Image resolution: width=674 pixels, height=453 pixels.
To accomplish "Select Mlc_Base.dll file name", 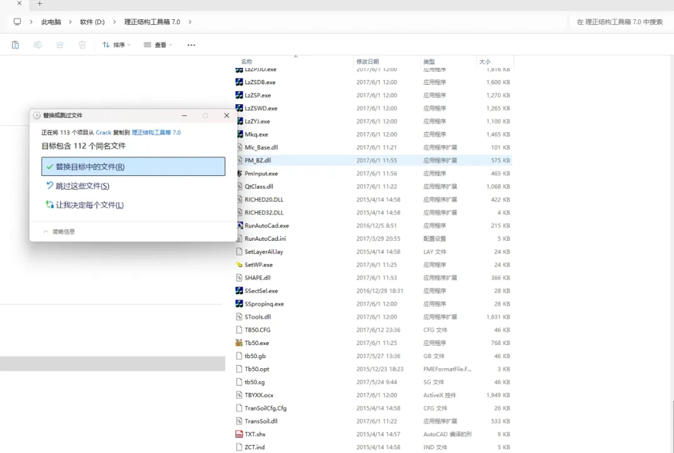I will [x=261, y=147].
